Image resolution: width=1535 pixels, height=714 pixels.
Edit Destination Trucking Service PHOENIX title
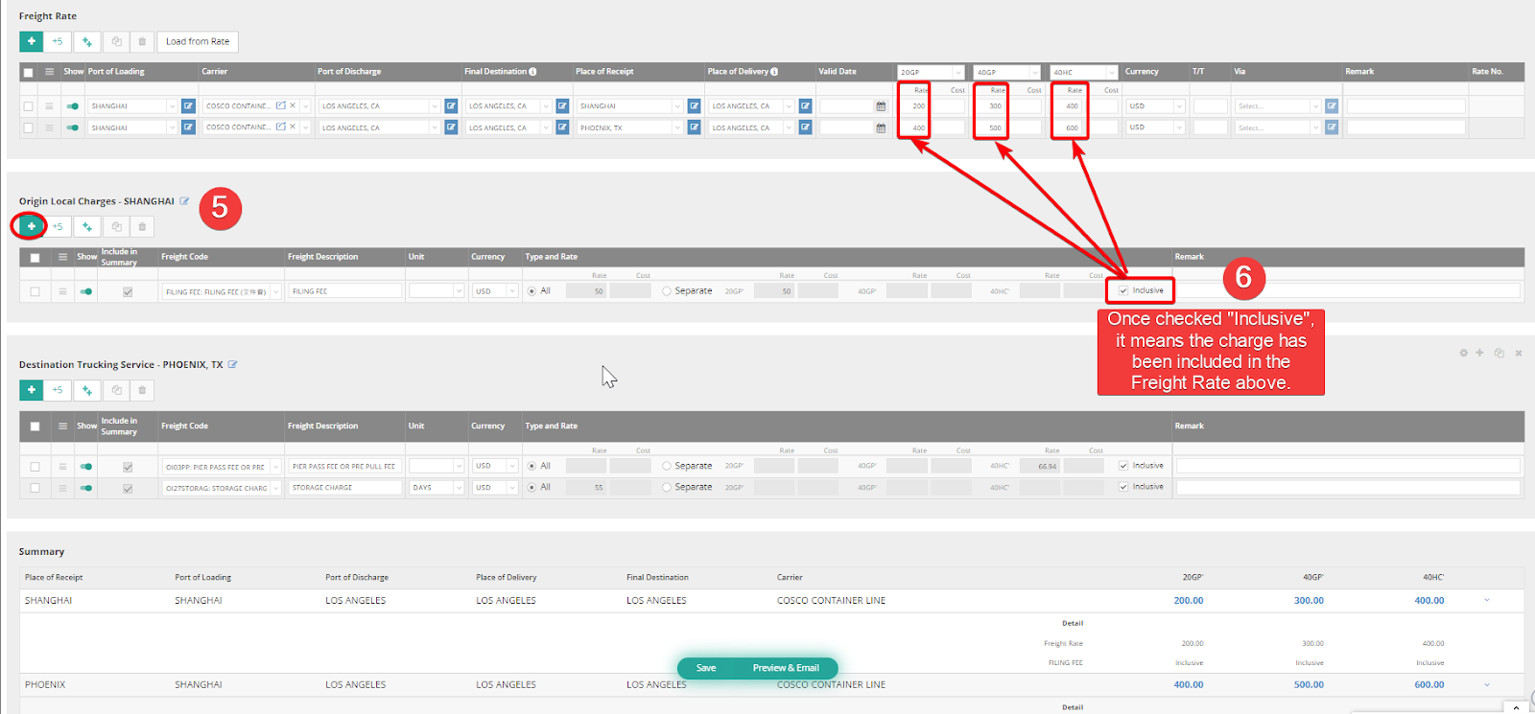click(233, 364)
